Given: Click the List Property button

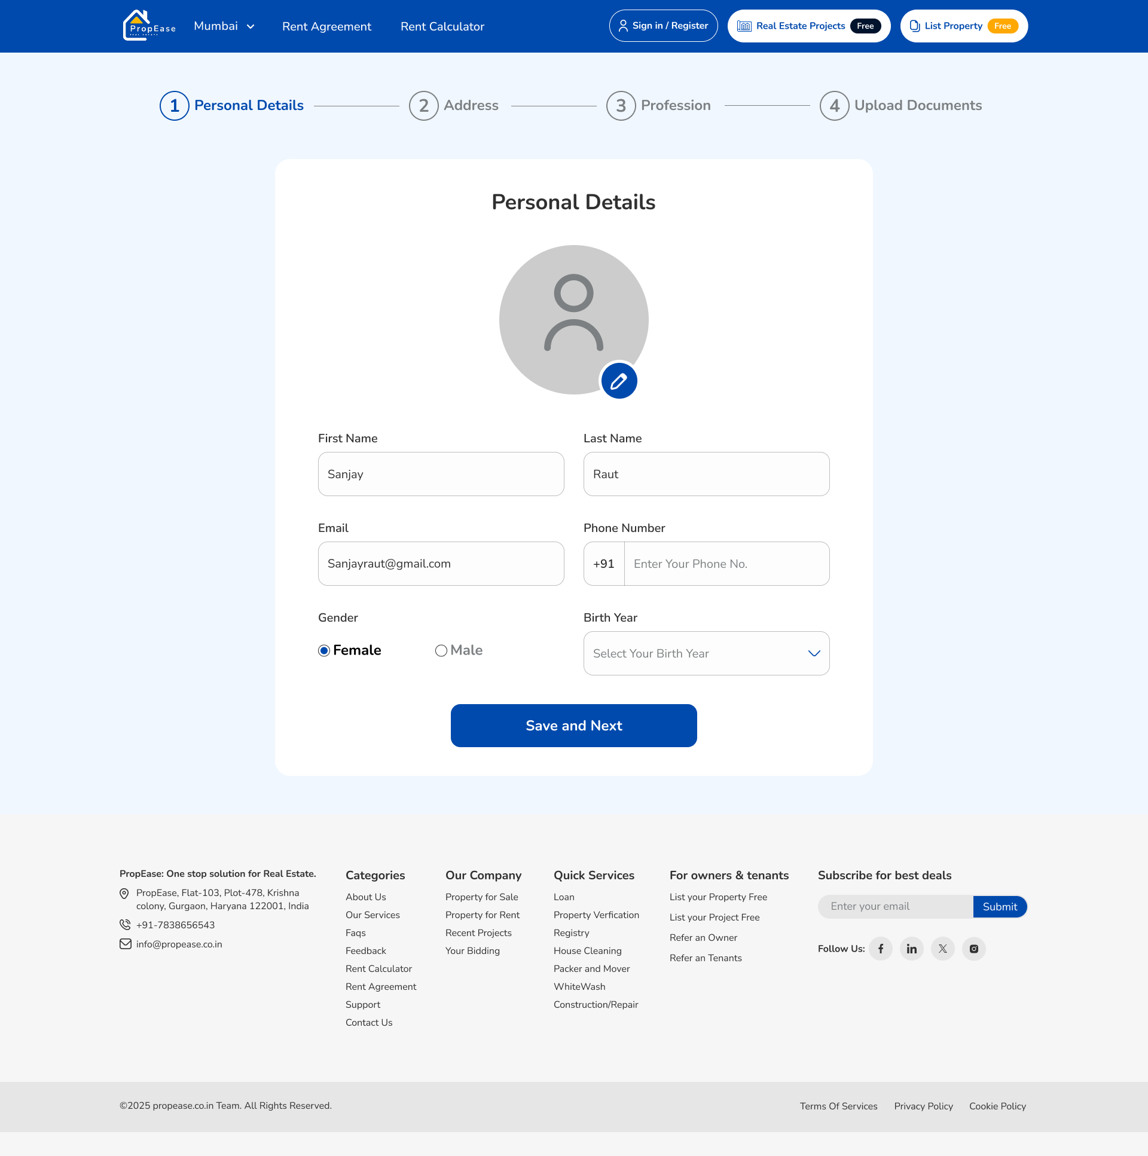Looking at the screenshot, I should (964, 26).
